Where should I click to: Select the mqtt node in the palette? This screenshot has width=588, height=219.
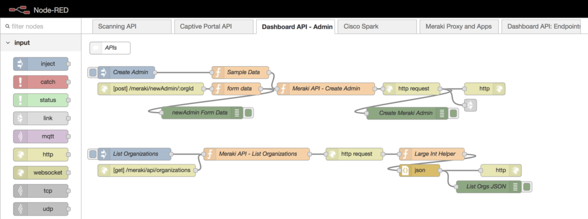41,136
